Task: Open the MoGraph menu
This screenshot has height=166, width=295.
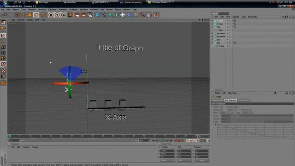Action: (x=94, y=9)
